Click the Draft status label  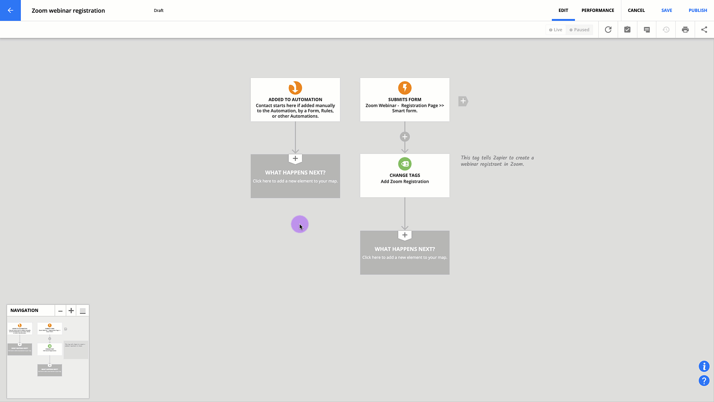(x=158, y=10)
